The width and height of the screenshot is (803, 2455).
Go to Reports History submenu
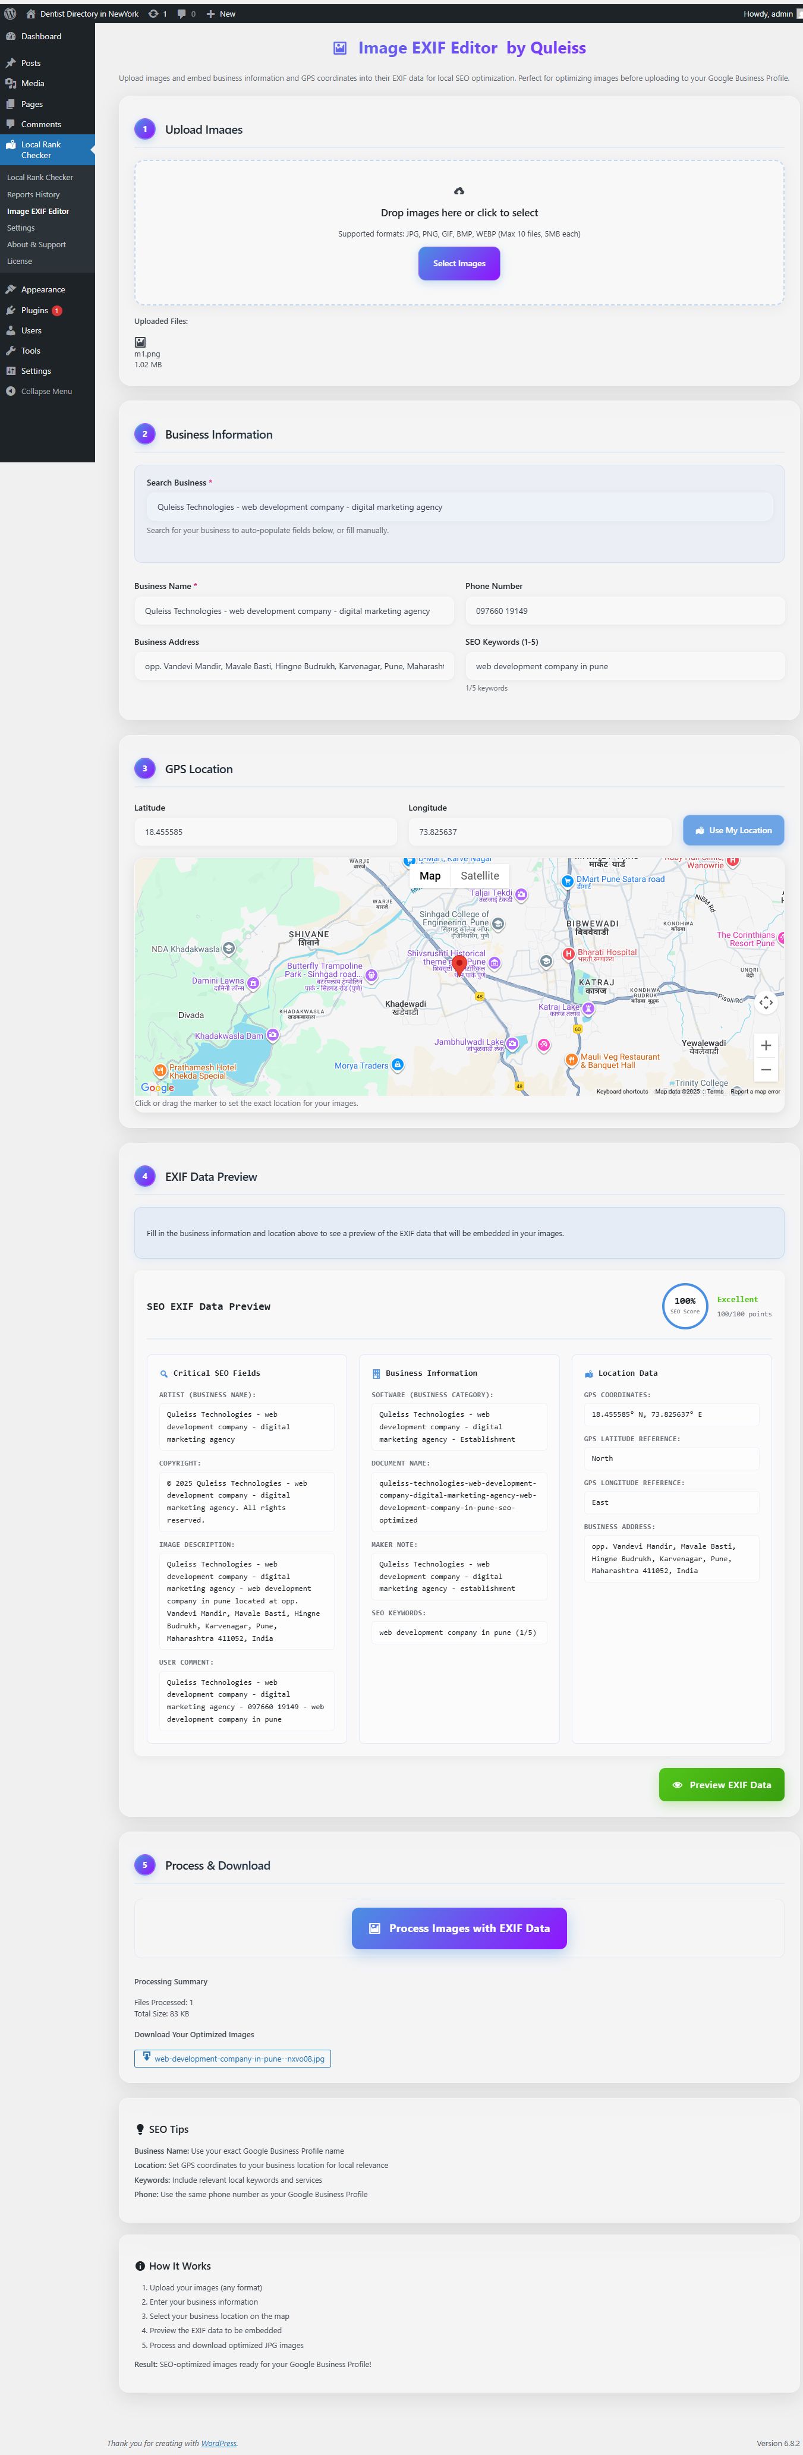pyautogui.click(x=33, y=194)
